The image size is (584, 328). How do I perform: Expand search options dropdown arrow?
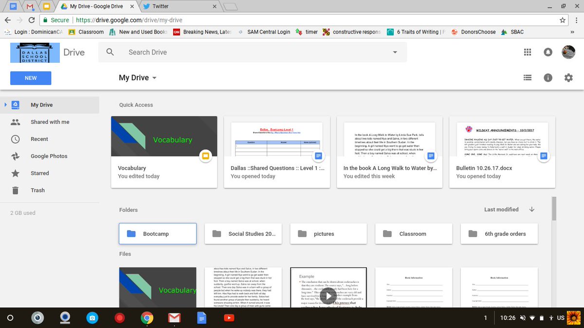click(x=395, y=52)
